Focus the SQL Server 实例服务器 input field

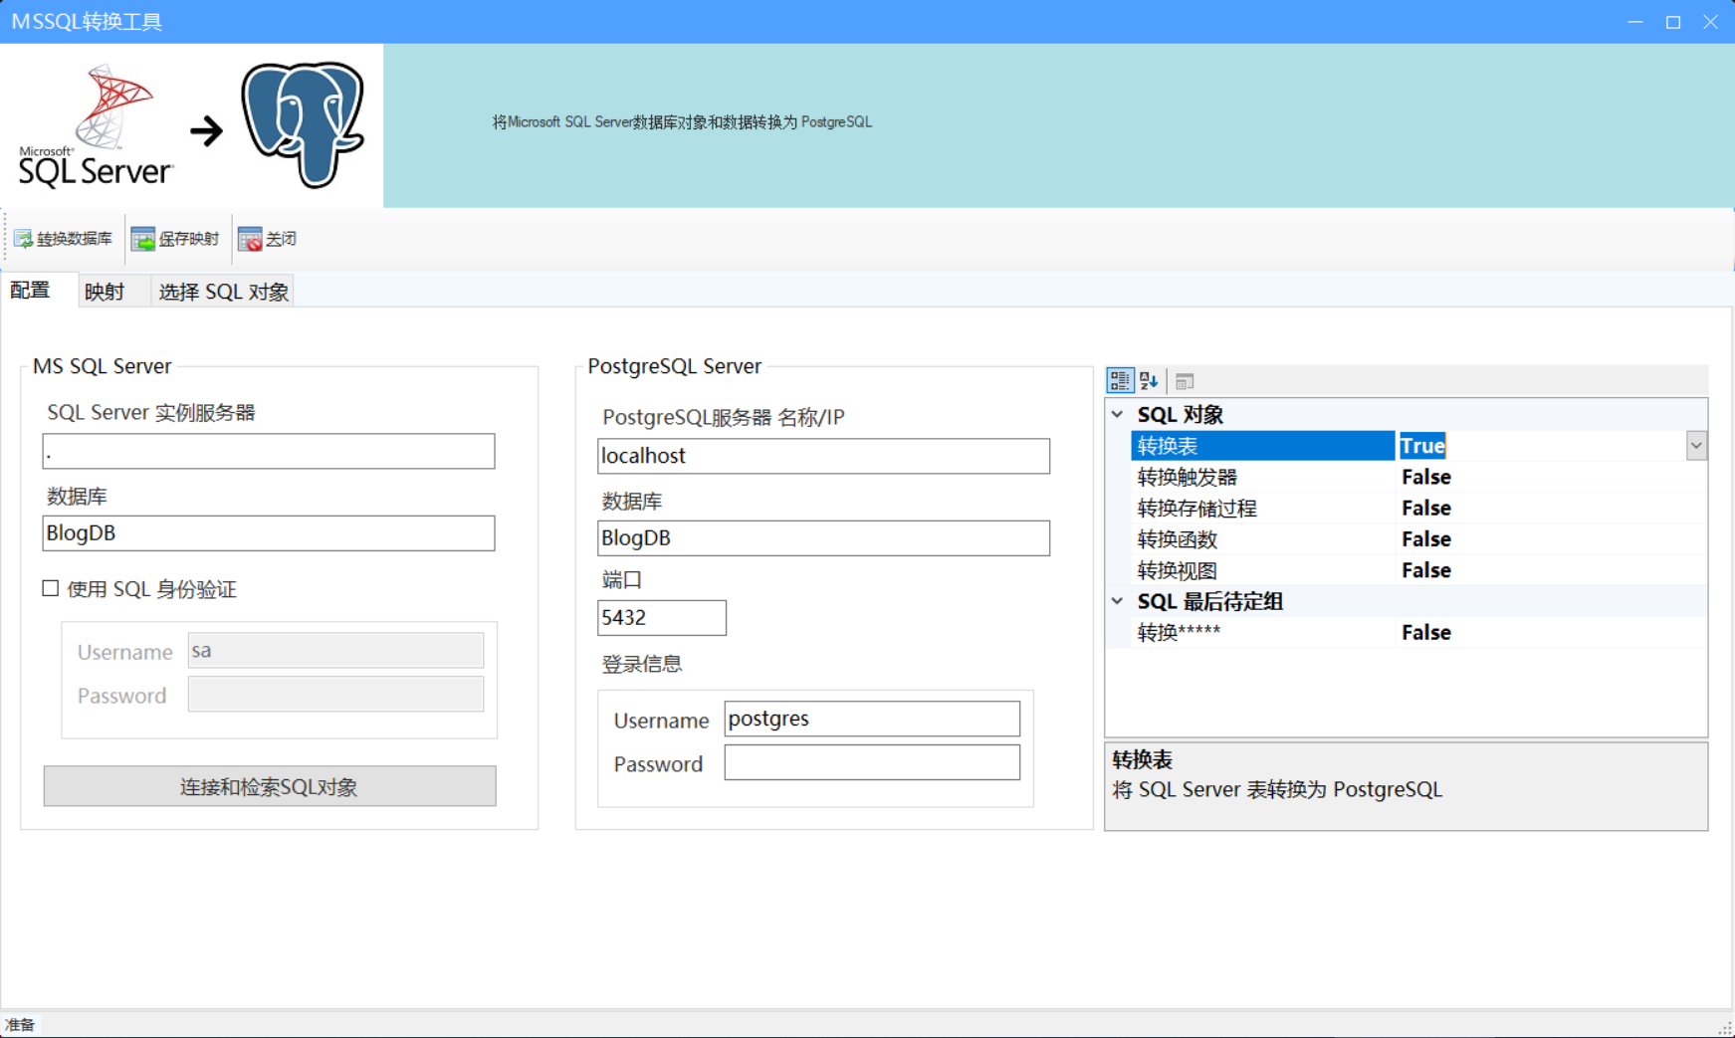[269, 451]
